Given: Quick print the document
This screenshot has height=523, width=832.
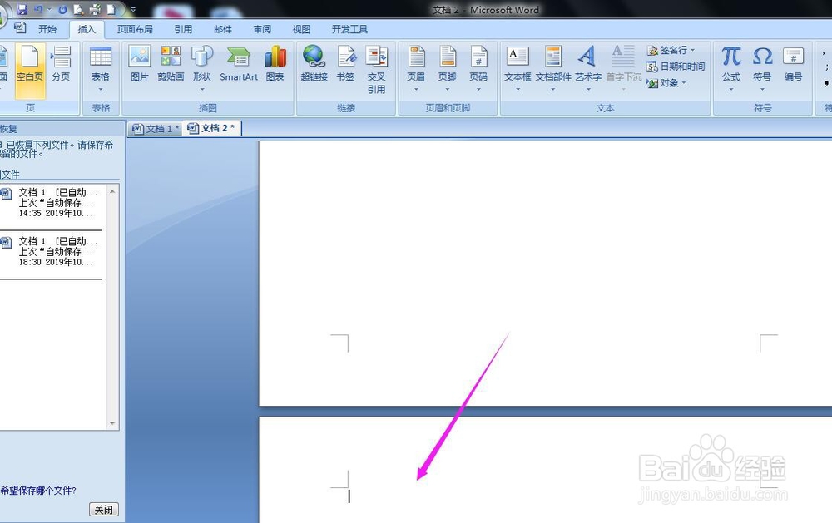Looking at the screenshot, I should pos(95,9).
